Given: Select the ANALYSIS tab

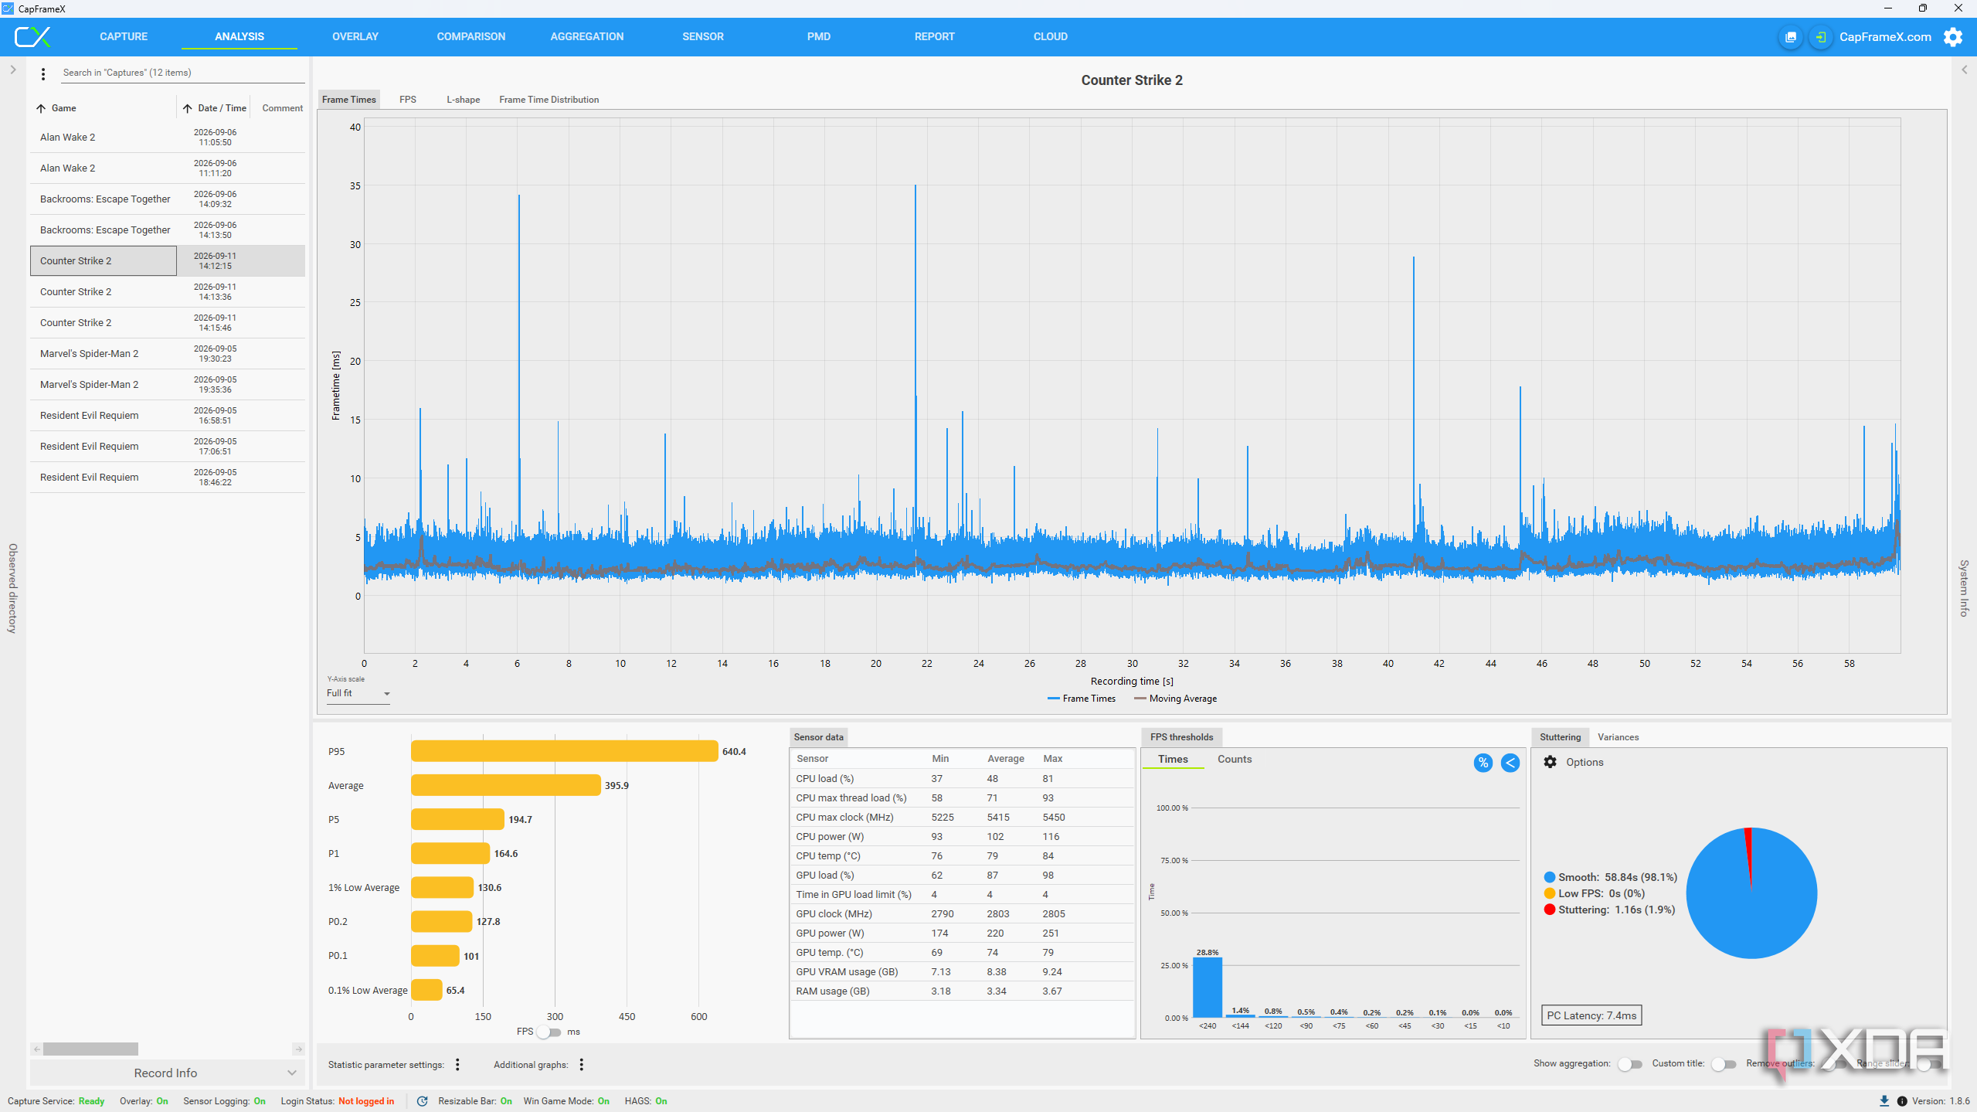Looking at the screenshot, I should [239, 36].
